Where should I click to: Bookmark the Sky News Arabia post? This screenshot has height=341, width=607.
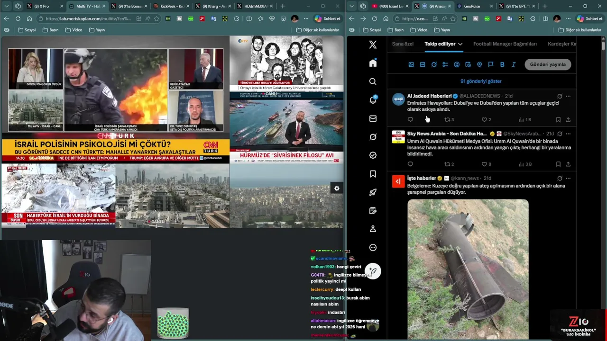pyautogui.click(x=558, y=164)
